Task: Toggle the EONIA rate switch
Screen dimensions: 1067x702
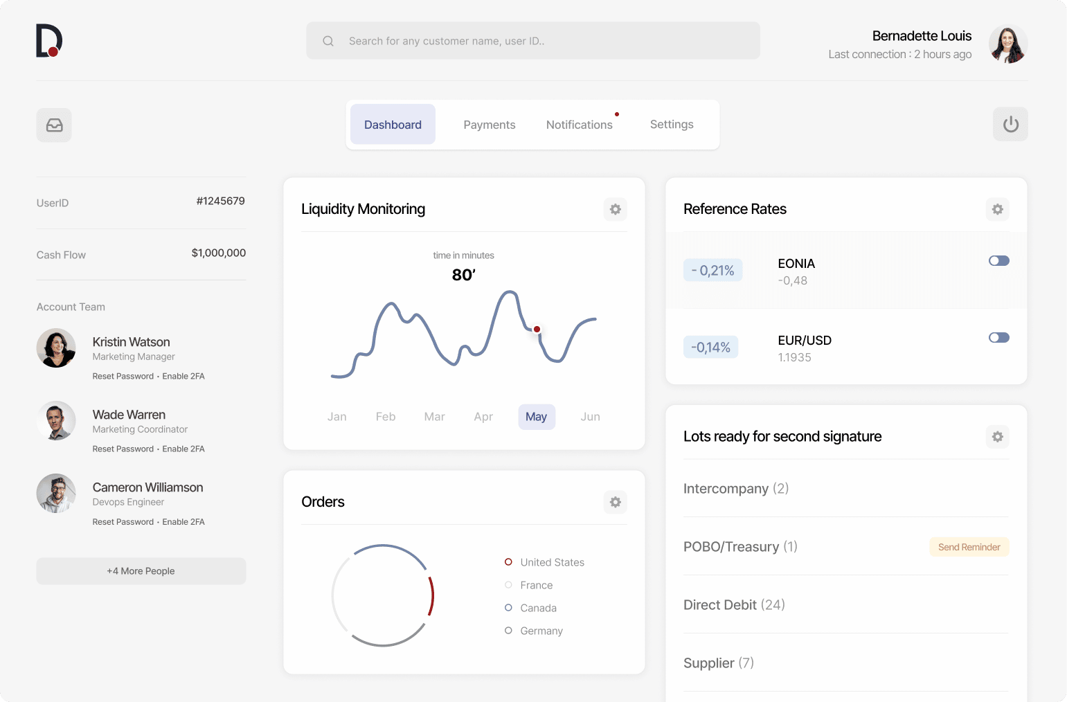Action: [x=999, y=261]
